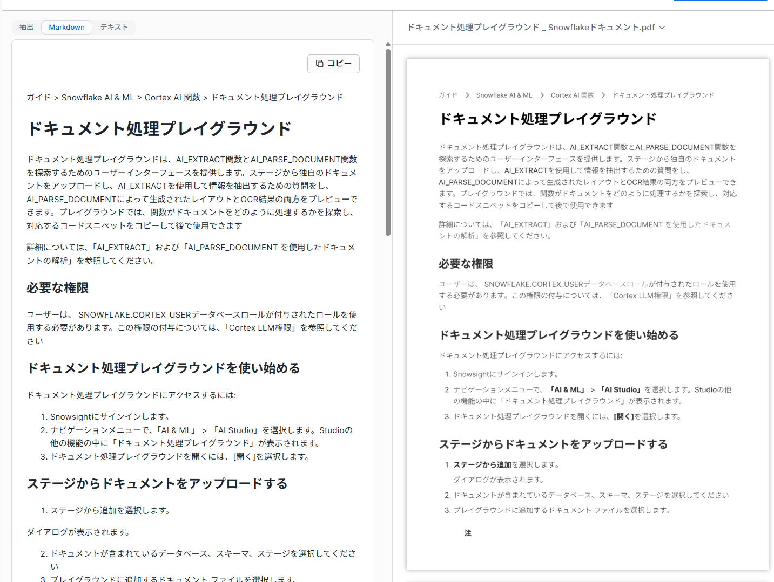This screenshot has height=582, width=774.
Task: Switch to the 抽出 tab
Action: coord(26,28)
